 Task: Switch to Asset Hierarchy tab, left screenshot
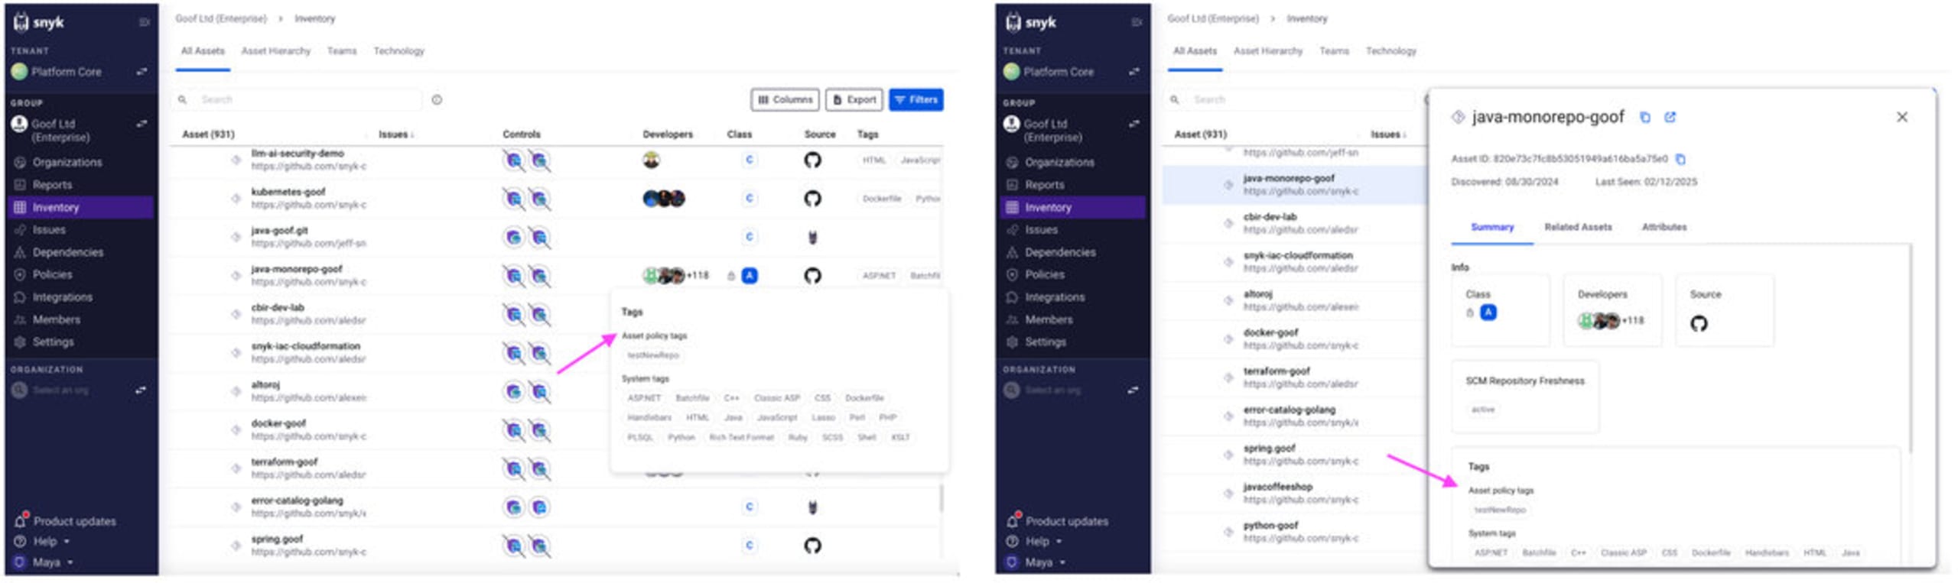[276, 51]
